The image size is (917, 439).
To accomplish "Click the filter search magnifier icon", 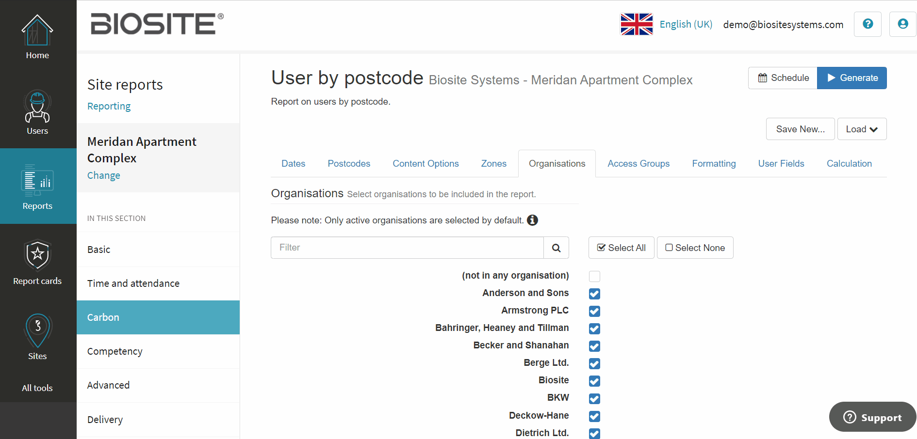I will point(556,248).
